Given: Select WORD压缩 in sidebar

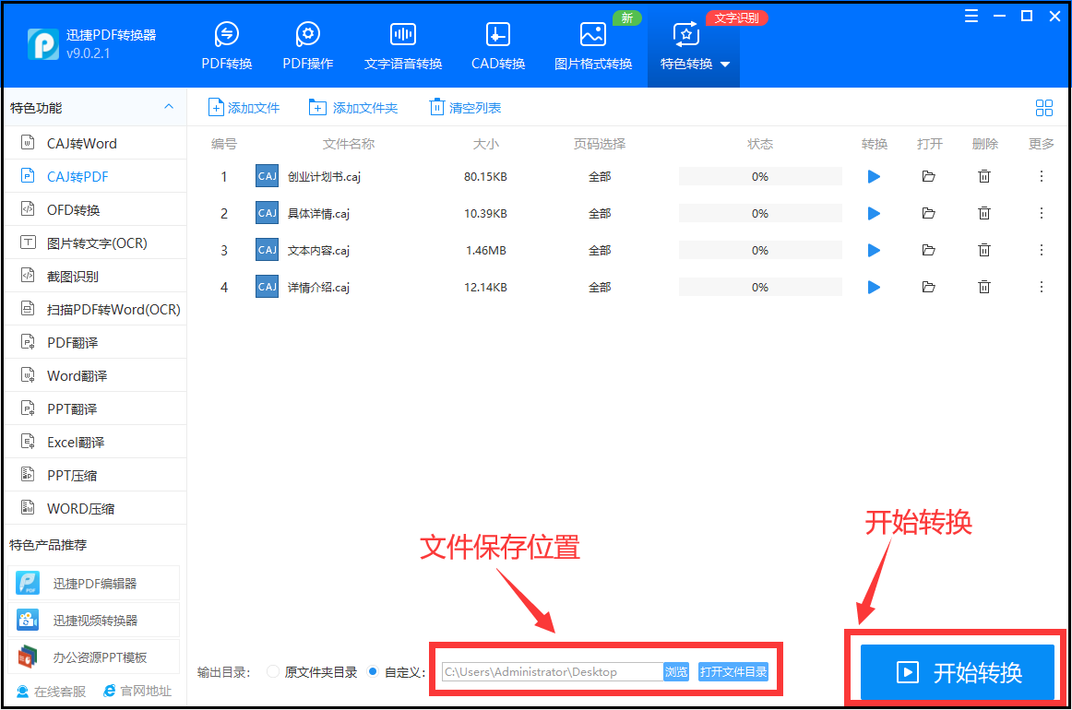Looking at the screenshot, I should pos(96,508).
